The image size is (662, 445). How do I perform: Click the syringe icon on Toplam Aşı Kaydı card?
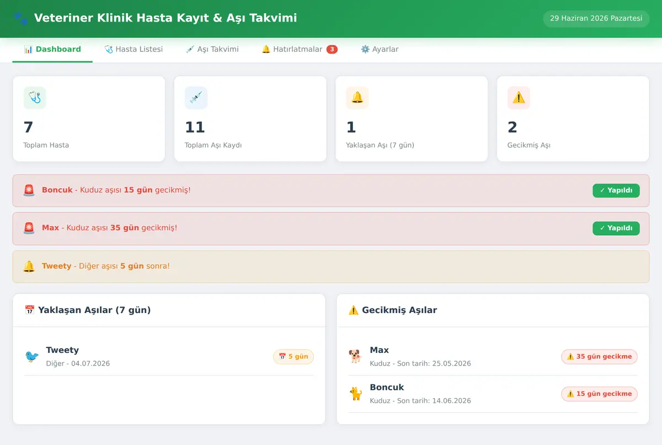[x=196, y=98]
